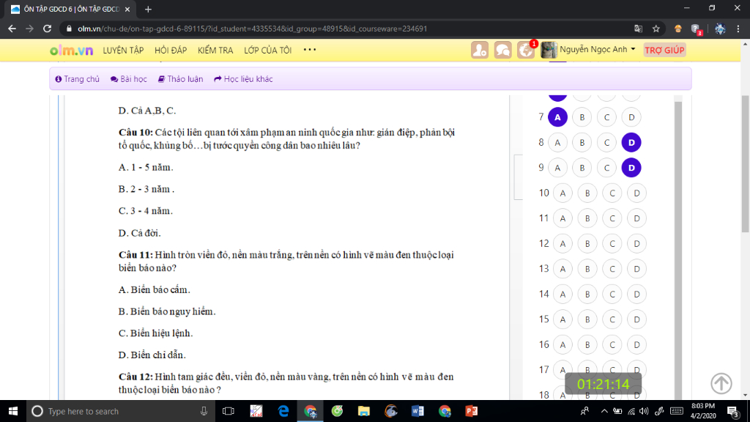
Task: Select answer C for question 13
Action: click(612, 269)
